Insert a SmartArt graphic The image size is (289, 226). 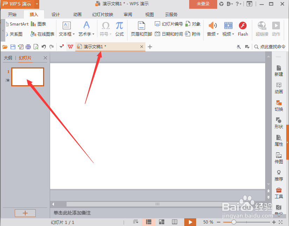point(17,24)
